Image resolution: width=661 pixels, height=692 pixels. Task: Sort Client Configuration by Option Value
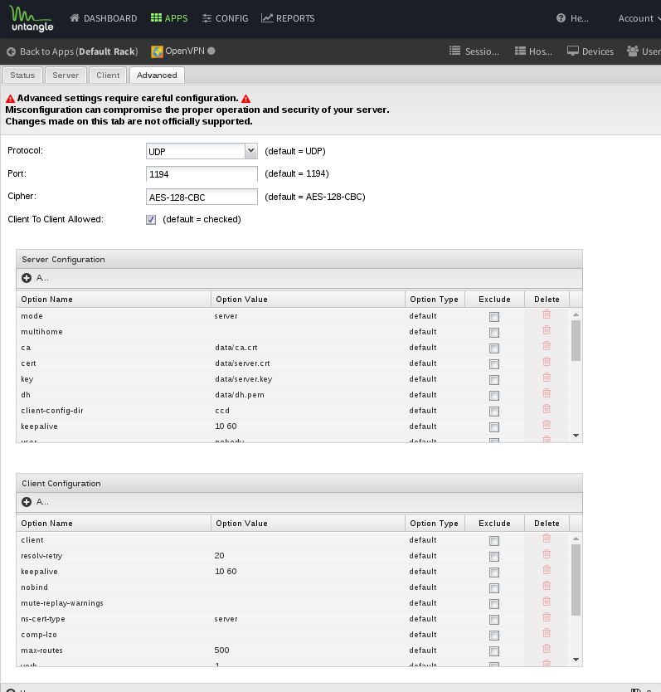click(308, 524)
